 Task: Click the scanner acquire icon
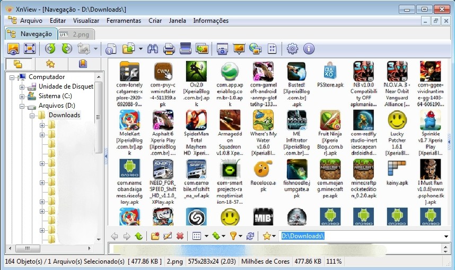pyautogui.click(x=186, y=48)
